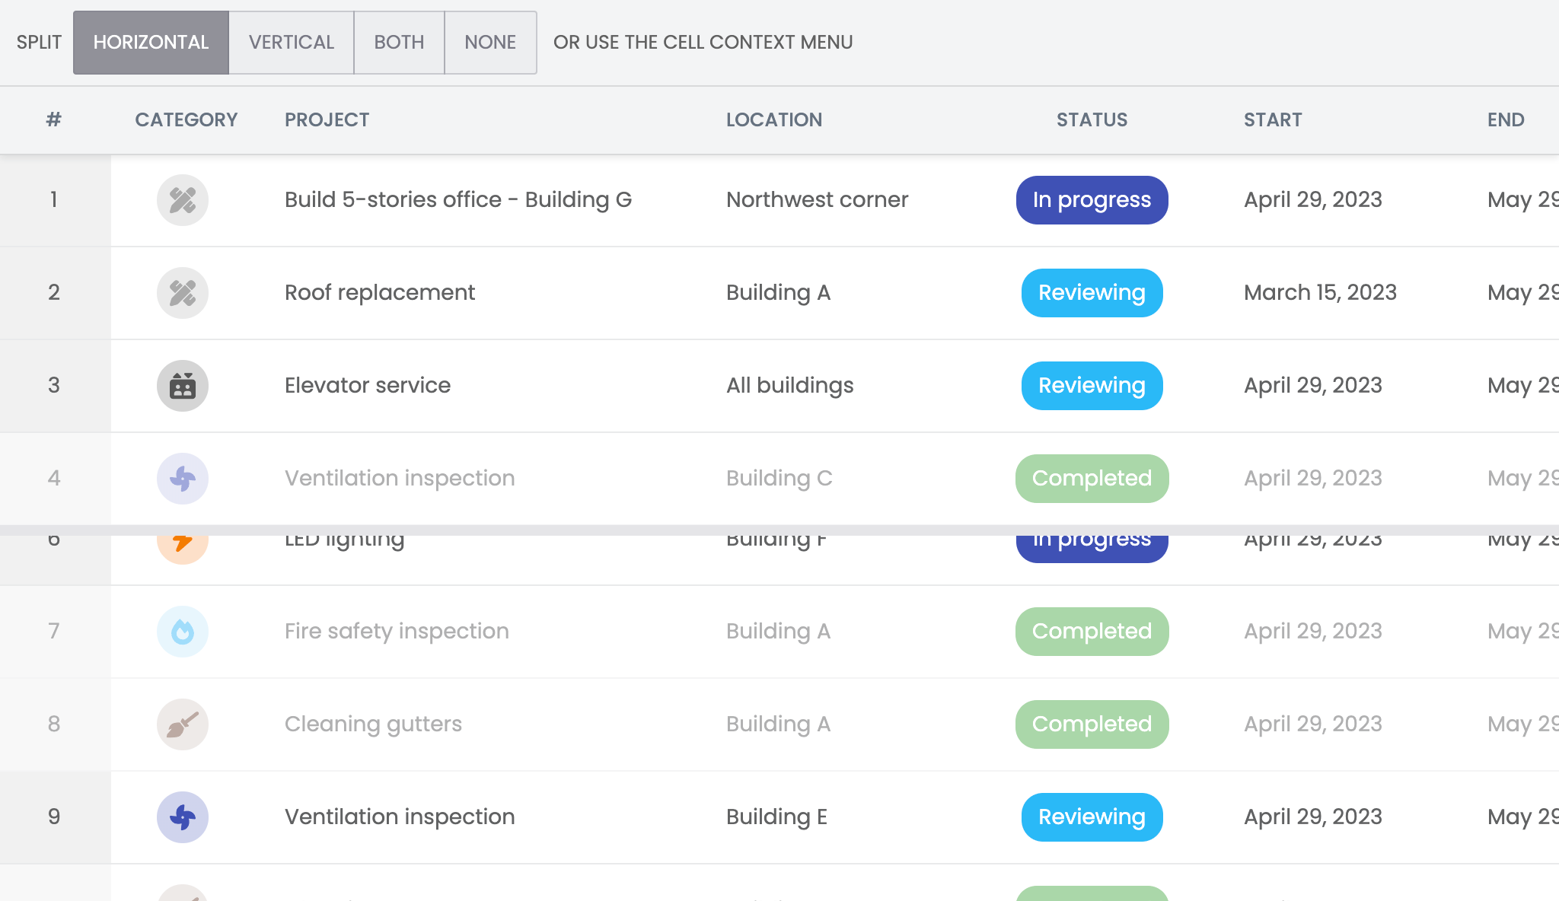Select row number 4 cell
1559x901 pixels.
(55, 479)
